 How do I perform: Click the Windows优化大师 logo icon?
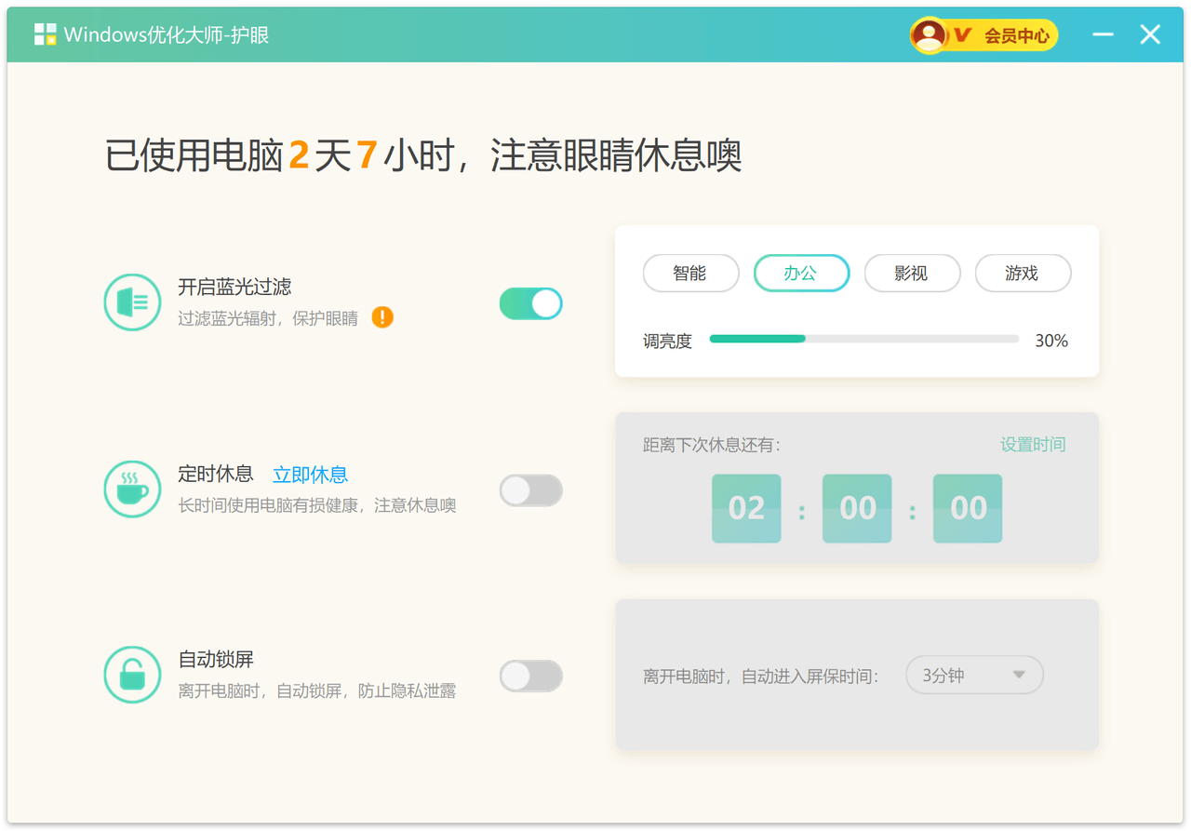45,35
